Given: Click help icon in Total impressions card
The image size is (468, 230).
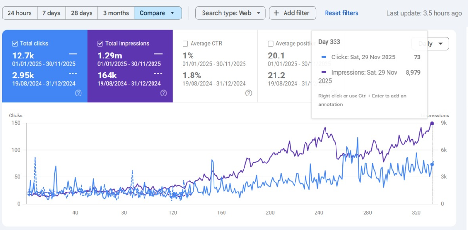Looking at the screenshot, I should pyautogui.click(x=163, y=93).
